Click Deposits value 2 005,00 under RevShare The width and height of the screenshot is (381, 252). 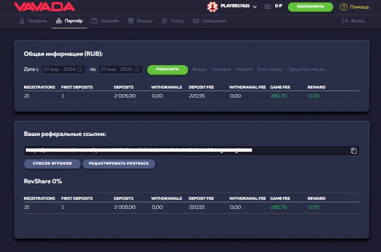pyautogui.click(x=125, y=207)
